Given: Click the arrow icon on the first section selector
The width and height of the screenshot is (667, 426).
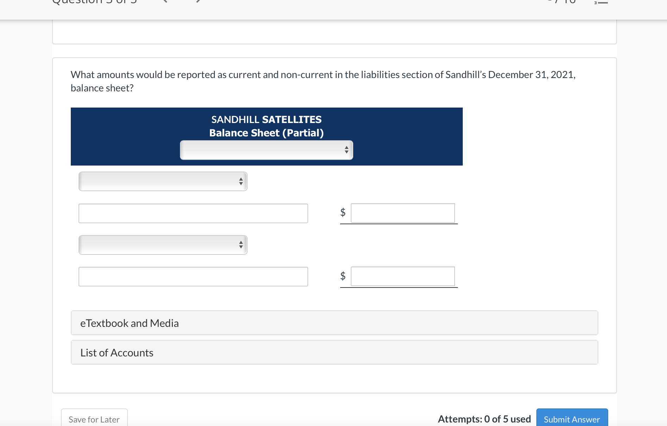Looking at the screenshot, I should [x=241, y=181].
